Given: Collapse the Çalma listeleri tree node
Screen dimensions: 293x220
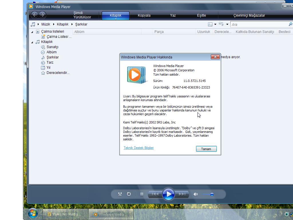Looking at the screenshot, I should 32,32.
